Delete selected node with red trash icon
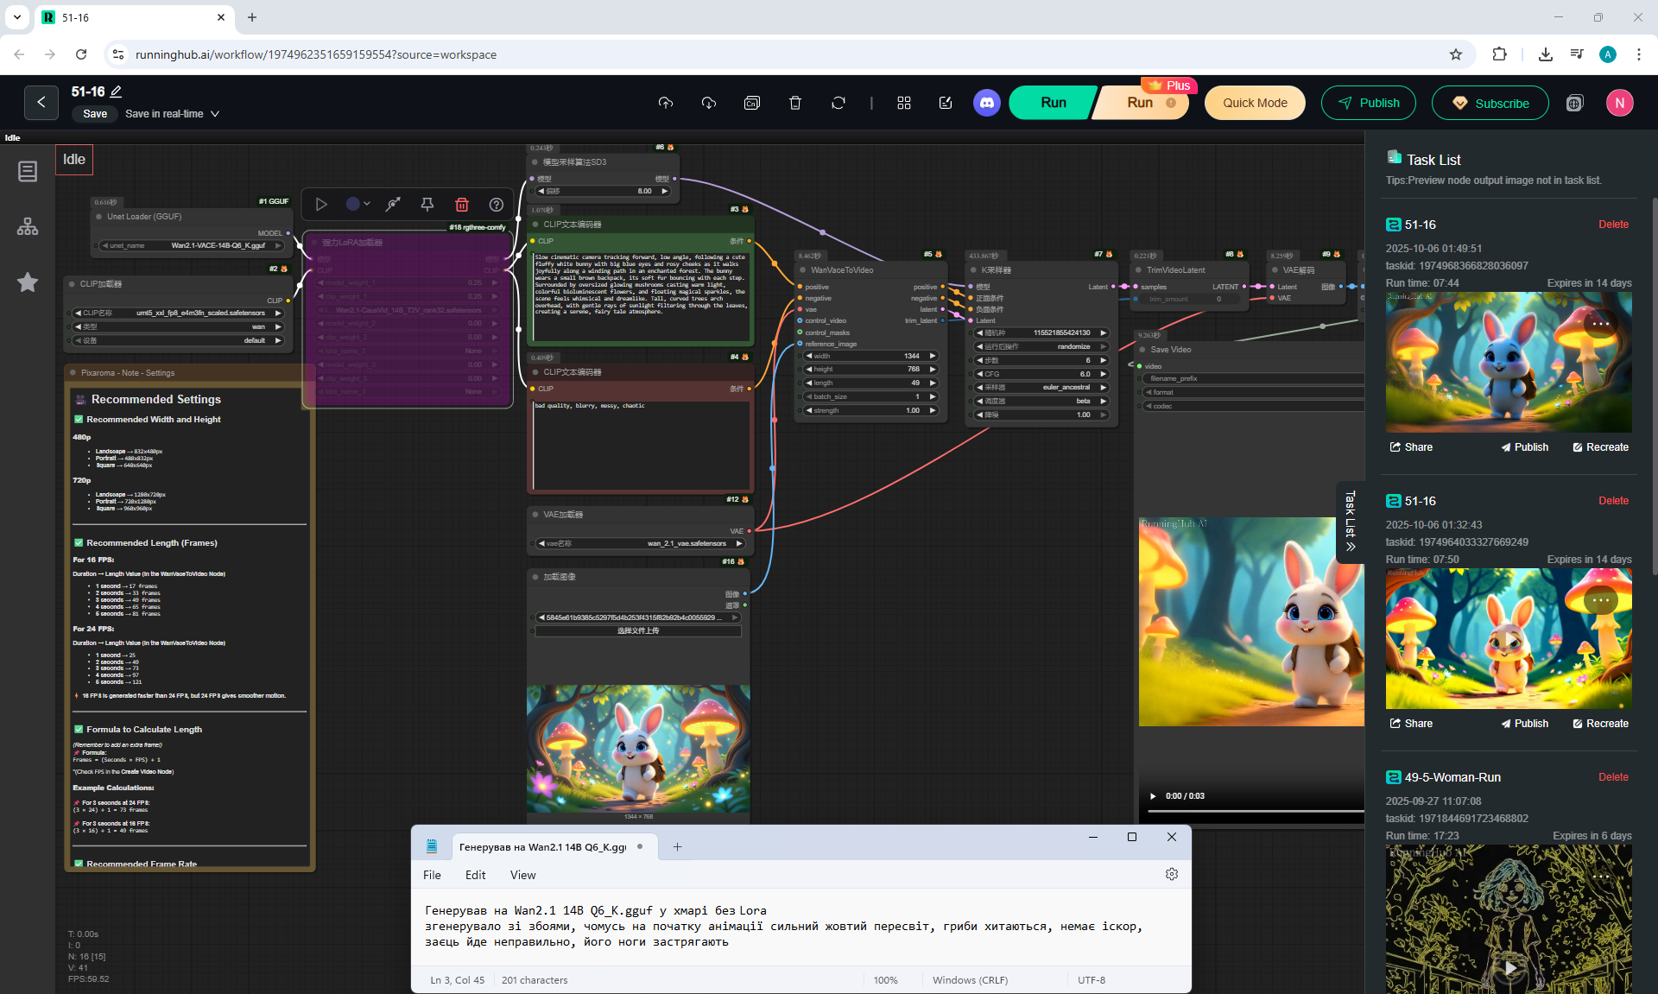The height and width of the screenshot is (994, 1658). coord(462,205)
